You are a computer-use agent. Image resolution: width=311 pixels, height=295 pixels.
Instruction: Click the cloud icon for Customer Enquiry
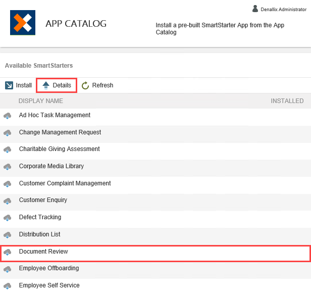point(8,201)
